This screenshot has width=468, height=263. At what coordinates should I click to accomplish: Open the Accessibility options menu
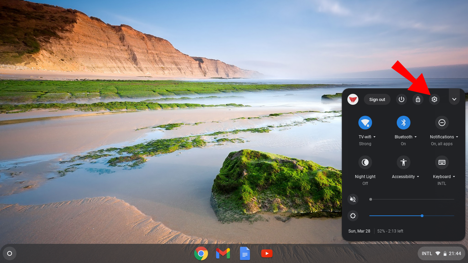pyautogui.click(x=406, y=176)
